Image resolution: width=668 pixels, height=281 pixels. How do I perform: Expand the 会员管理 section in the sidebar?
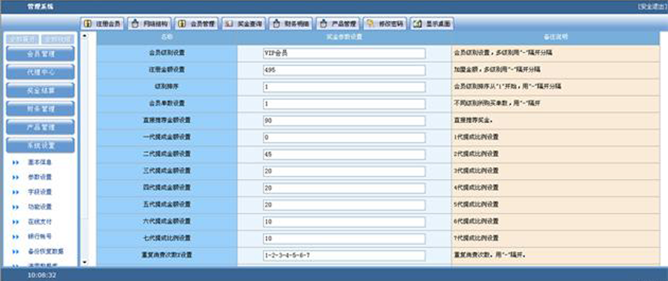(x=41, y=53)
